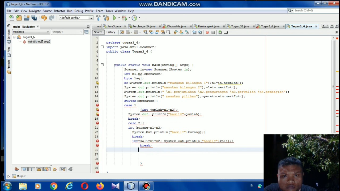
Task: Click the Source view button
Action: [98, 32]
